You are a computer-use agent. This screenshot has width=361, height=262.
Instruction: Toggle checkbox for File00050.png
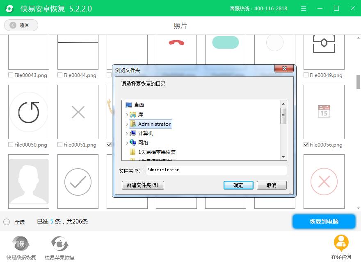pos(11,145)
